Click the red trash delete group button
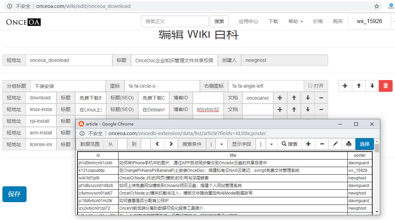 click(385, 86)
